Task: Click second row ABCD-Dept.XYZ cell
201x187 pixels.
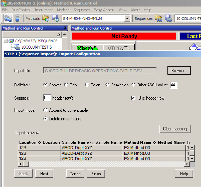Action: 92,153
